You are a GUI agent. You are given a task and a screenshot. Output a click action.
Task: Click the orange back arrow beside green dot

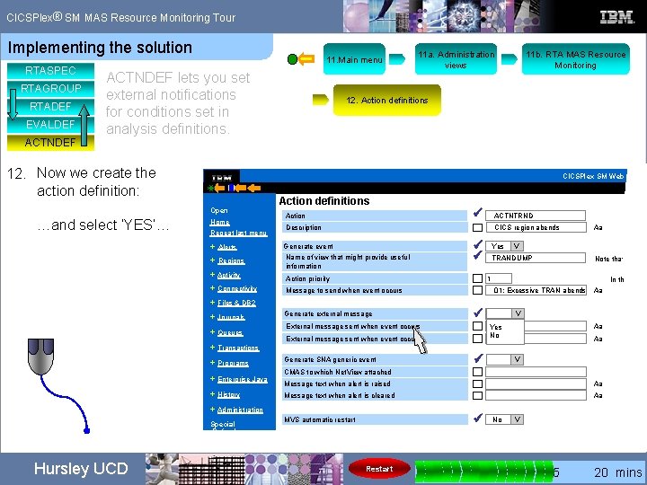[x=306, y=59]
